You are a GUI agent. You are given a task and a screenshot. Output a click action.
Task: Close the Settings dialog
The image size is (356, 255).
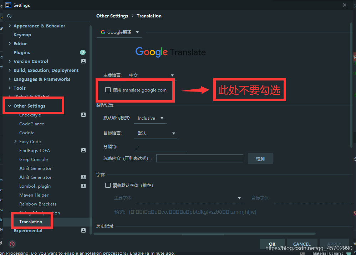click(345, 5)
